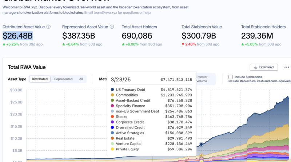Select Distributed asset type toggle
This screenshot has height=162, width=291.
(x=40, y=79)
